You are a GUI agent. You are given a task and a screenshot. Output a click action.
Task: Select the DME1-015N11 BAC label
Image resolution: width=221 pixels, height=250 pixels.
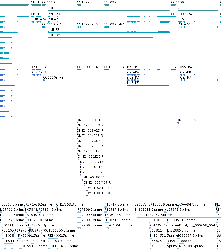[x=188, y=120]
